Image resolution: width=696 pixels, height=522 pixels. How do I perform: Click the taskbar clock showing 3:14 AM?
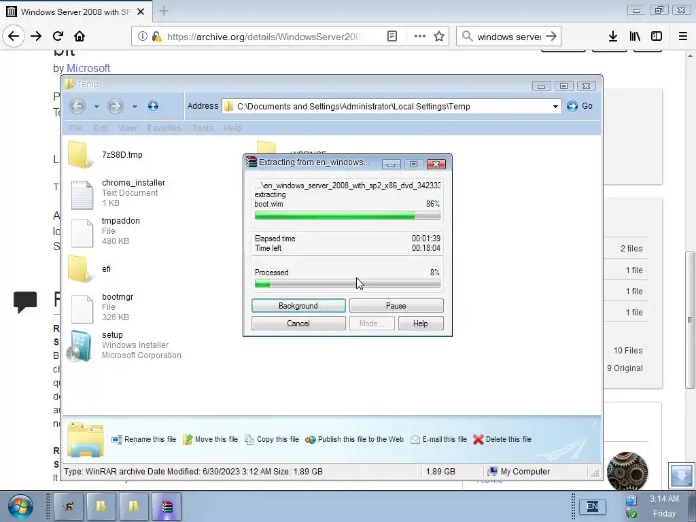click(664, 499)
